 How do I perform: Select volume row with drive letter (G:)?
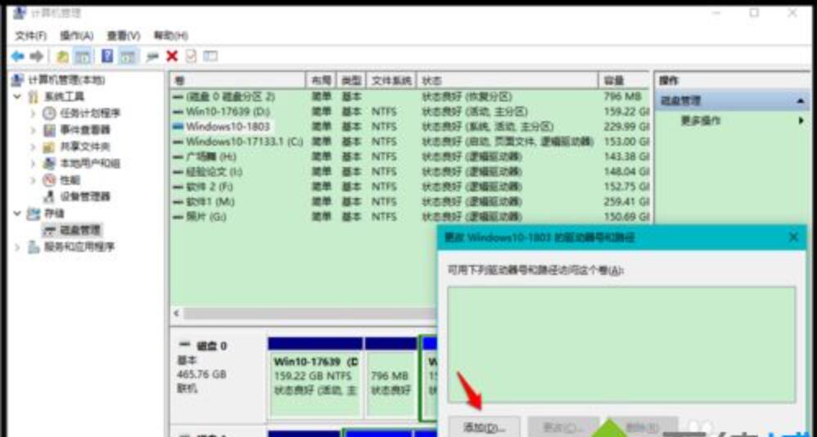(x=410, y=216)
